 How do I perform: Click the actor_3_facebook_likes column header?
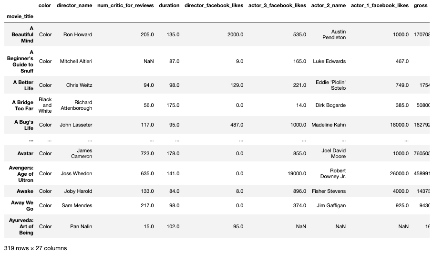tap(277, 6)
